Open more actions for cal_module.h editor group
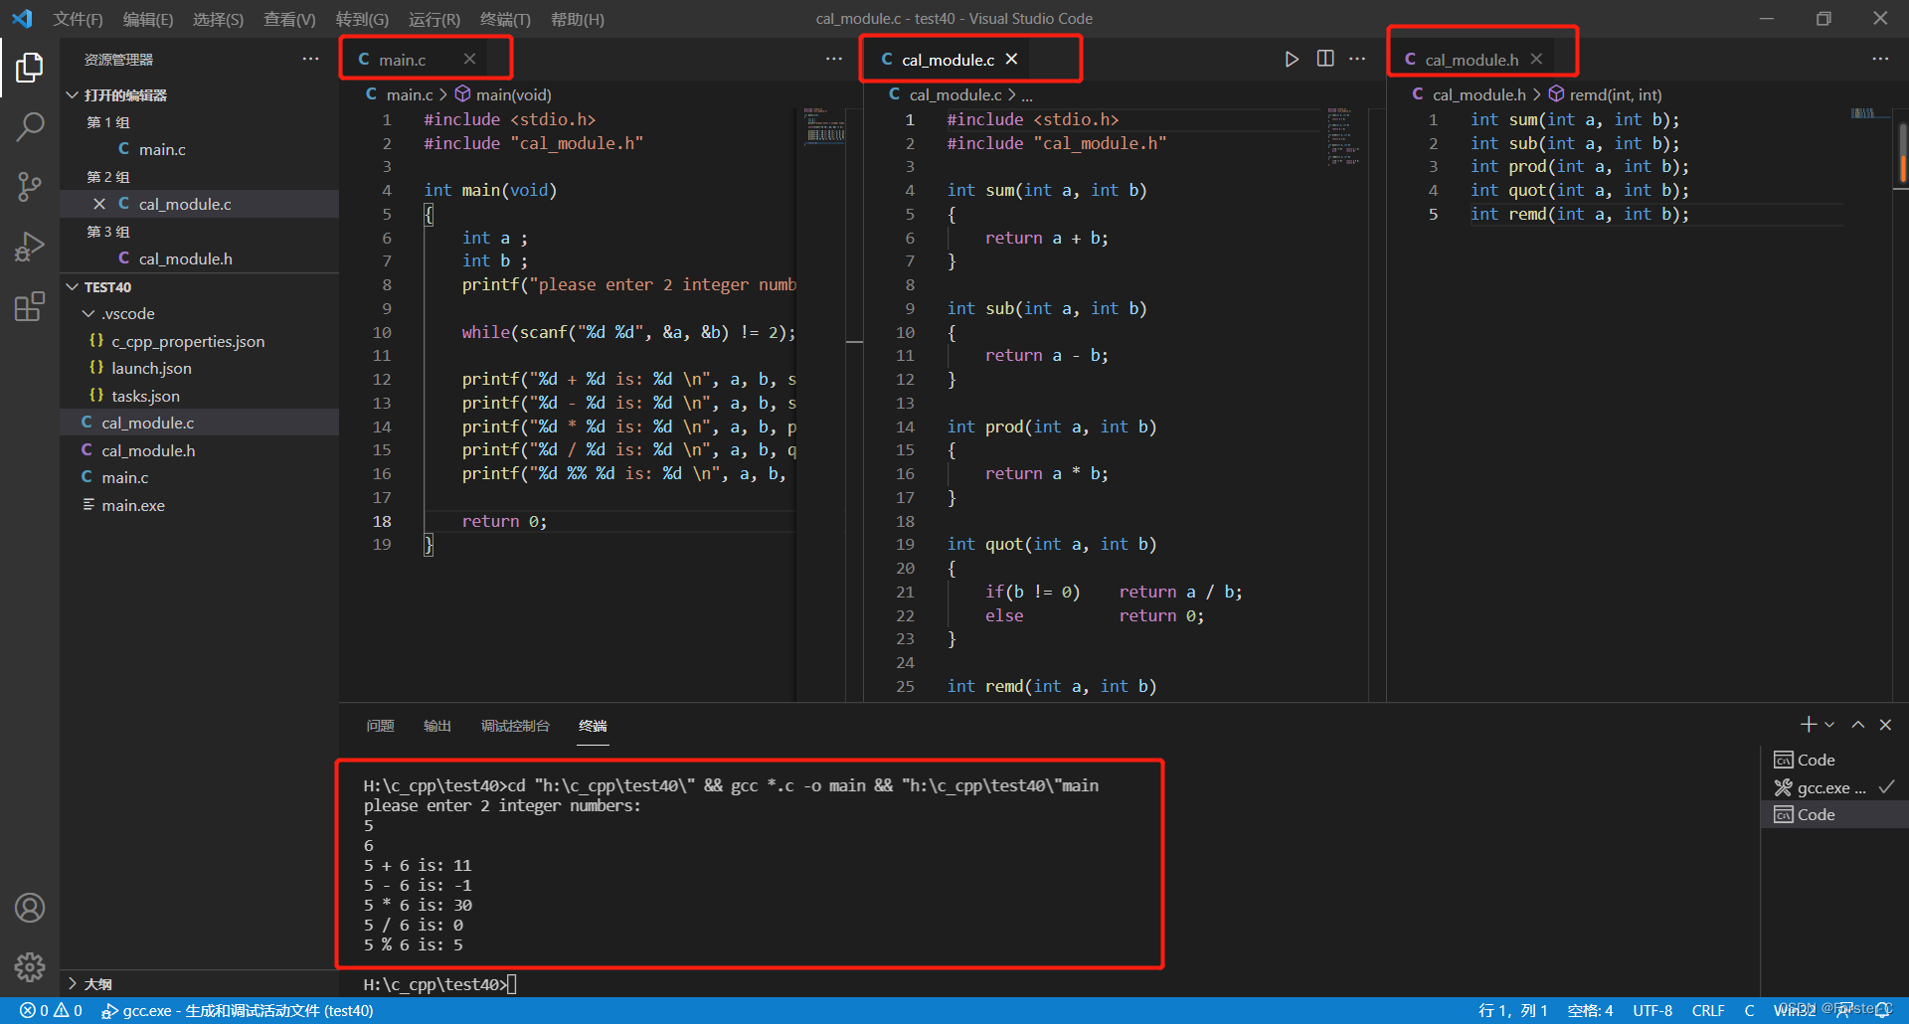Viewport: 1909px width, 1024px height. pos(1880,60)
